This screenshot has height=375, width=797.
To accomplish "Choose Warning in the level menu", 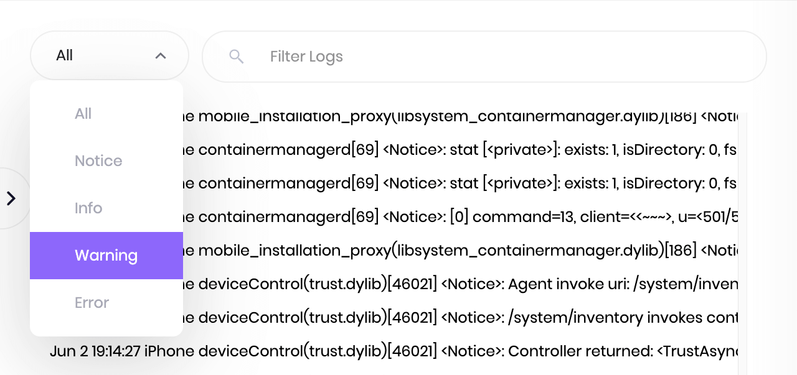I will click(x=106, y=256).
